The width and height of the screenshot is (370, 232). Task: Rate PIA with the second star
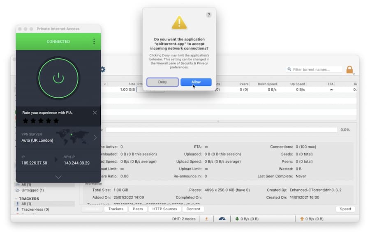click(x=33, y=121)
